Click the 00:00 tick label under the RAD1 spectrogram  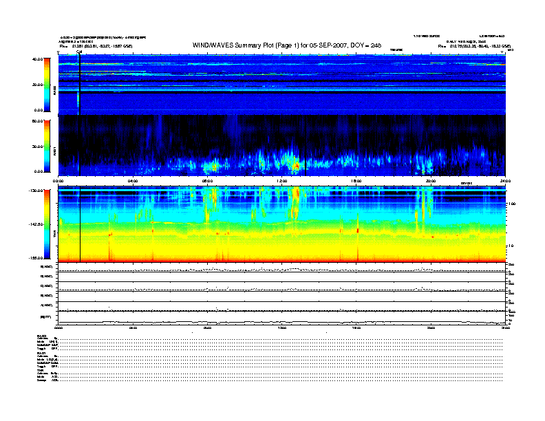(58, 181)
